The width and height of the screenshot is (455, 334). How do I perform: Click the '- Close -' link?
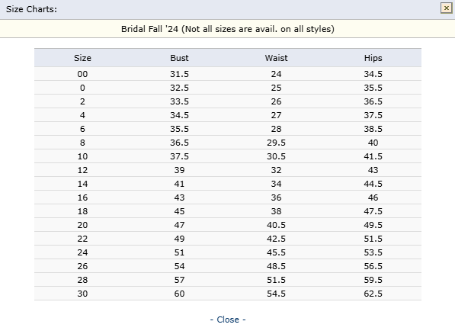click(228, 320)
